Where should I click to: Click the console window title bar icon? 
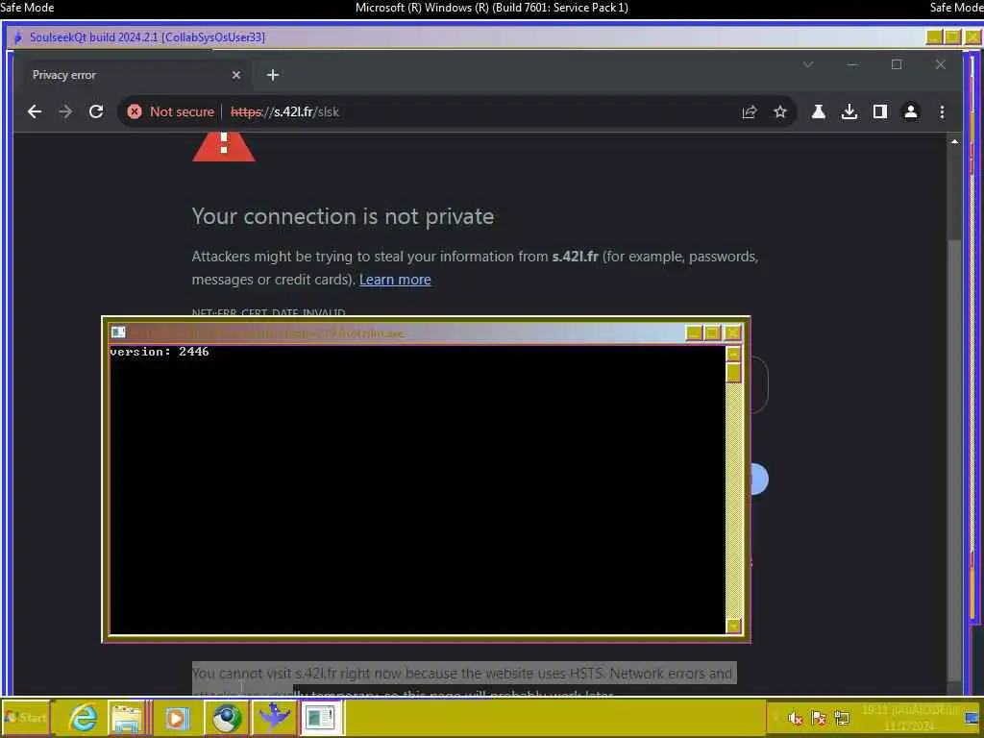(x=118, y=332)
